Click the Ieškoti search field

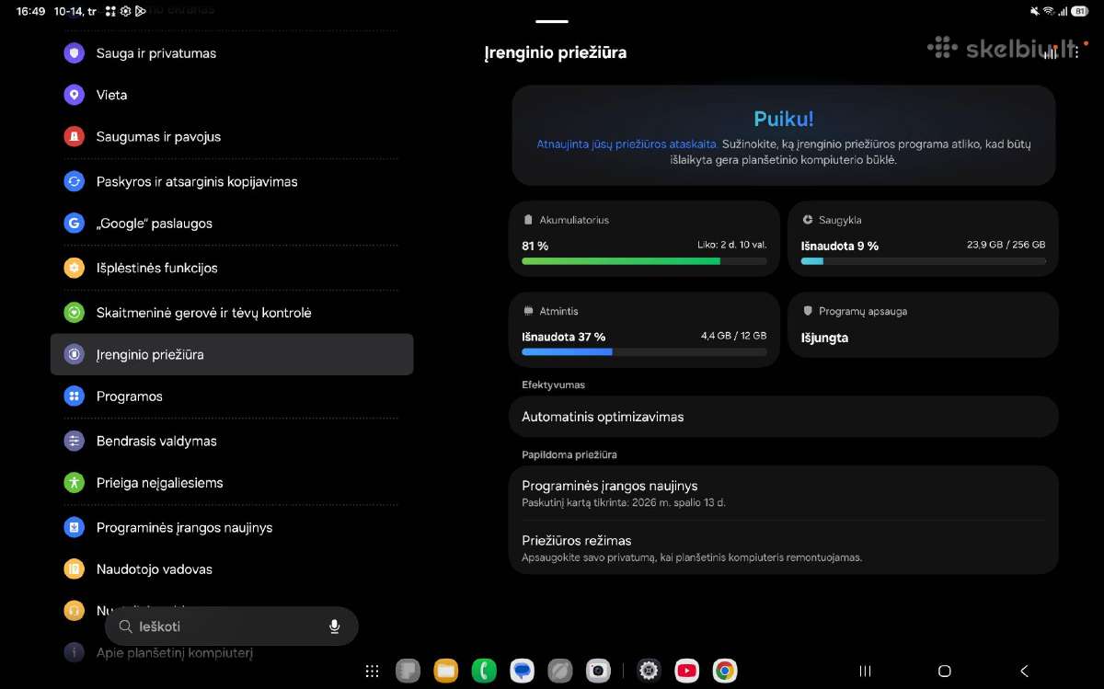tap(232, 626)
